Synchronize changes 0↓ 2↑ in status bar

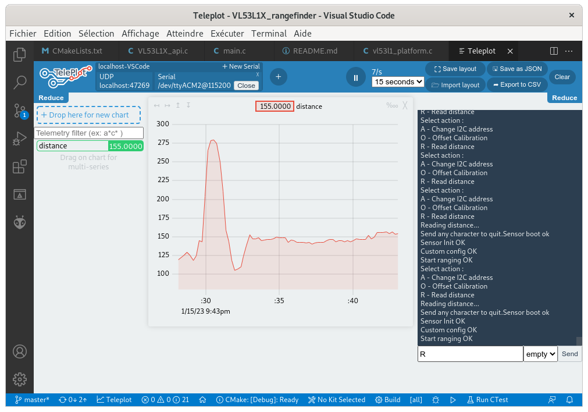click(x=73, y=400)
